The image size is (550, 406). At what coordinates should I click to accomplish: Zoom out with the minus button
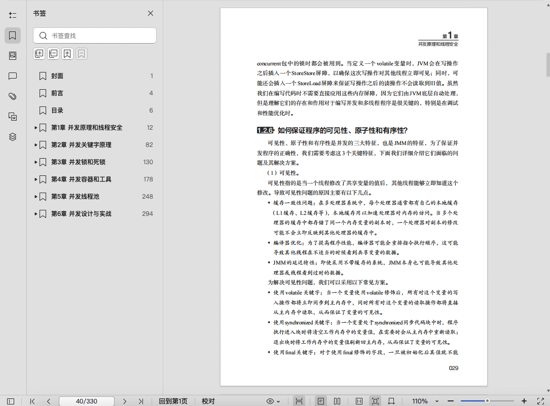click(451, 401)
